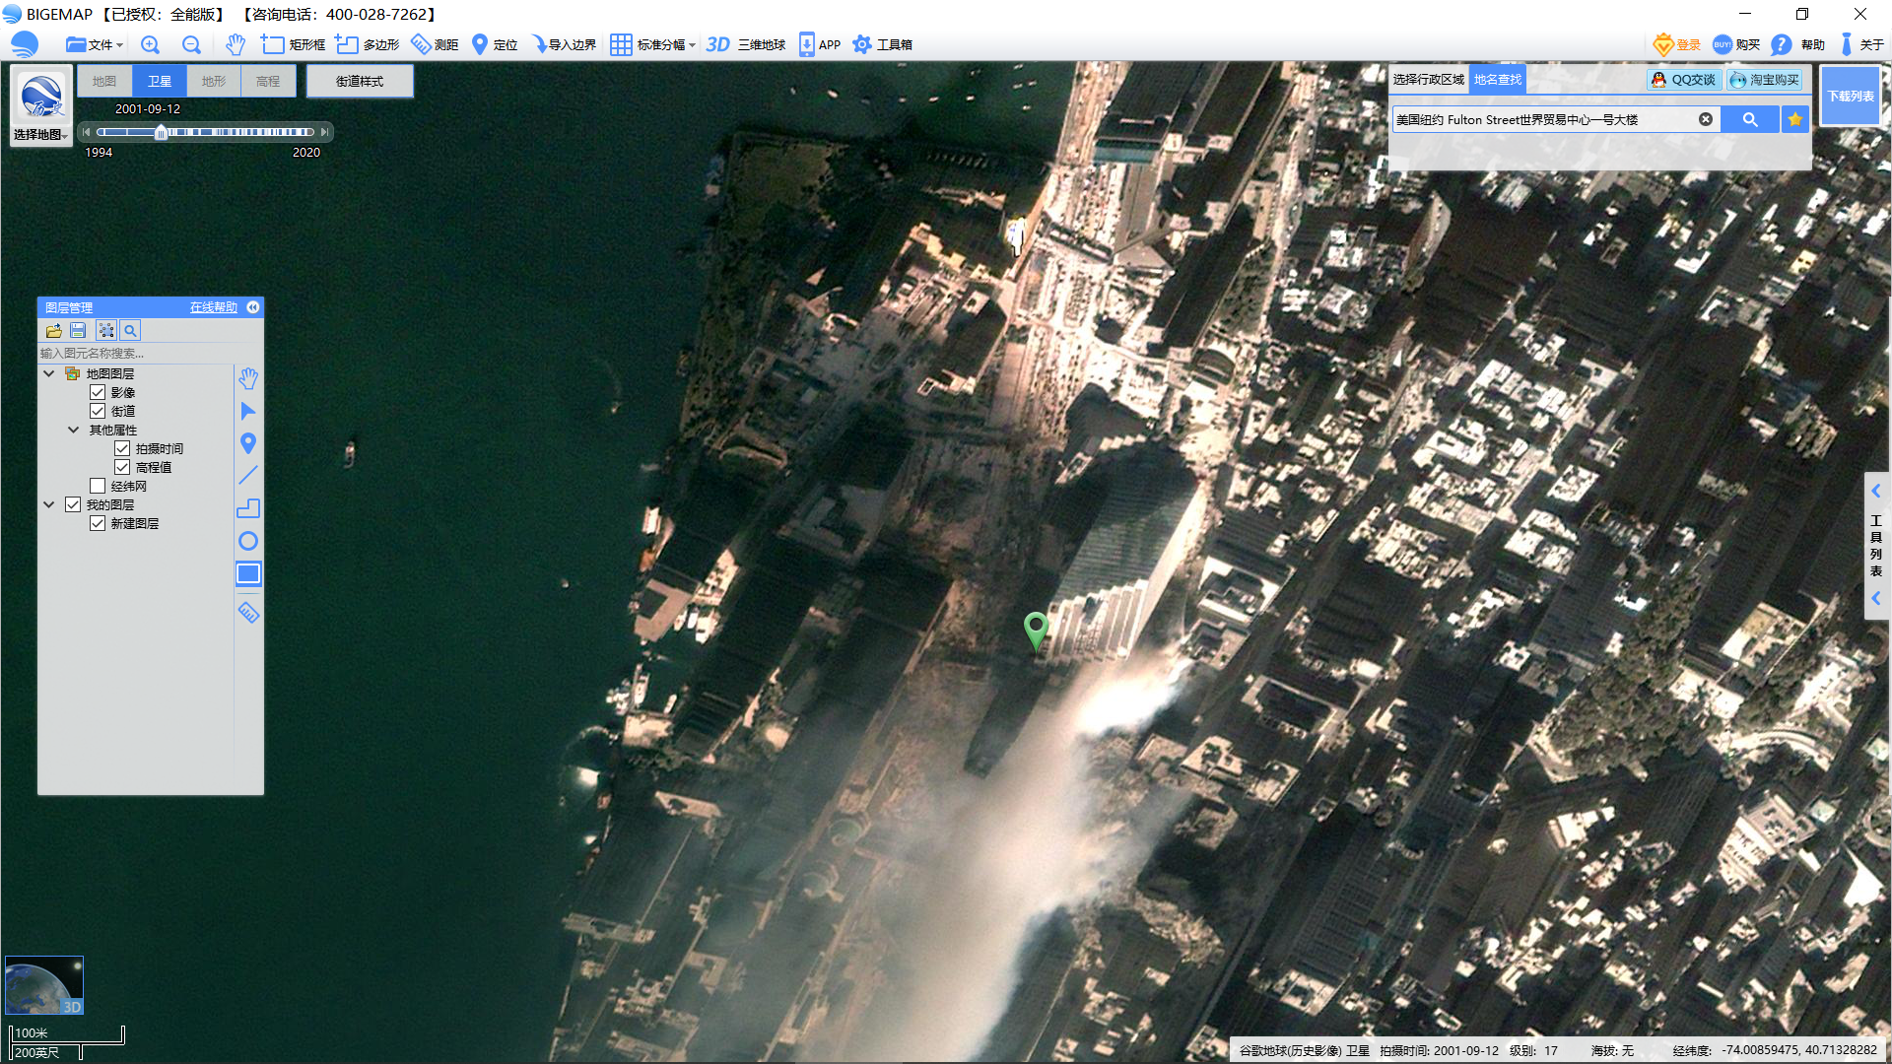Switch to the 高程 elevation tab
This screenshot has width=1892, height=1064.
coord(268,81)
